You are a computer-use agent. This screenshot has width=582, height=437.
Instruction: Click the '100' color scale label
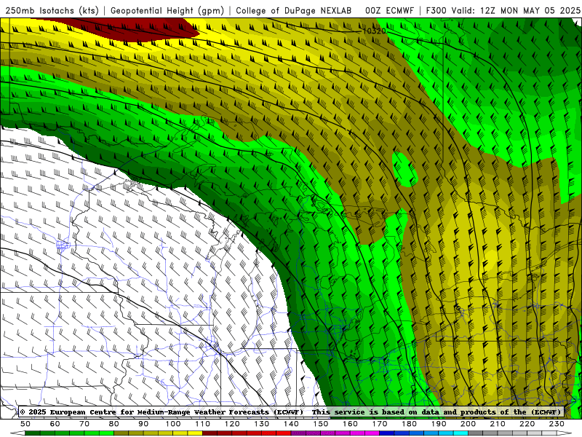(x=173, y=424)
